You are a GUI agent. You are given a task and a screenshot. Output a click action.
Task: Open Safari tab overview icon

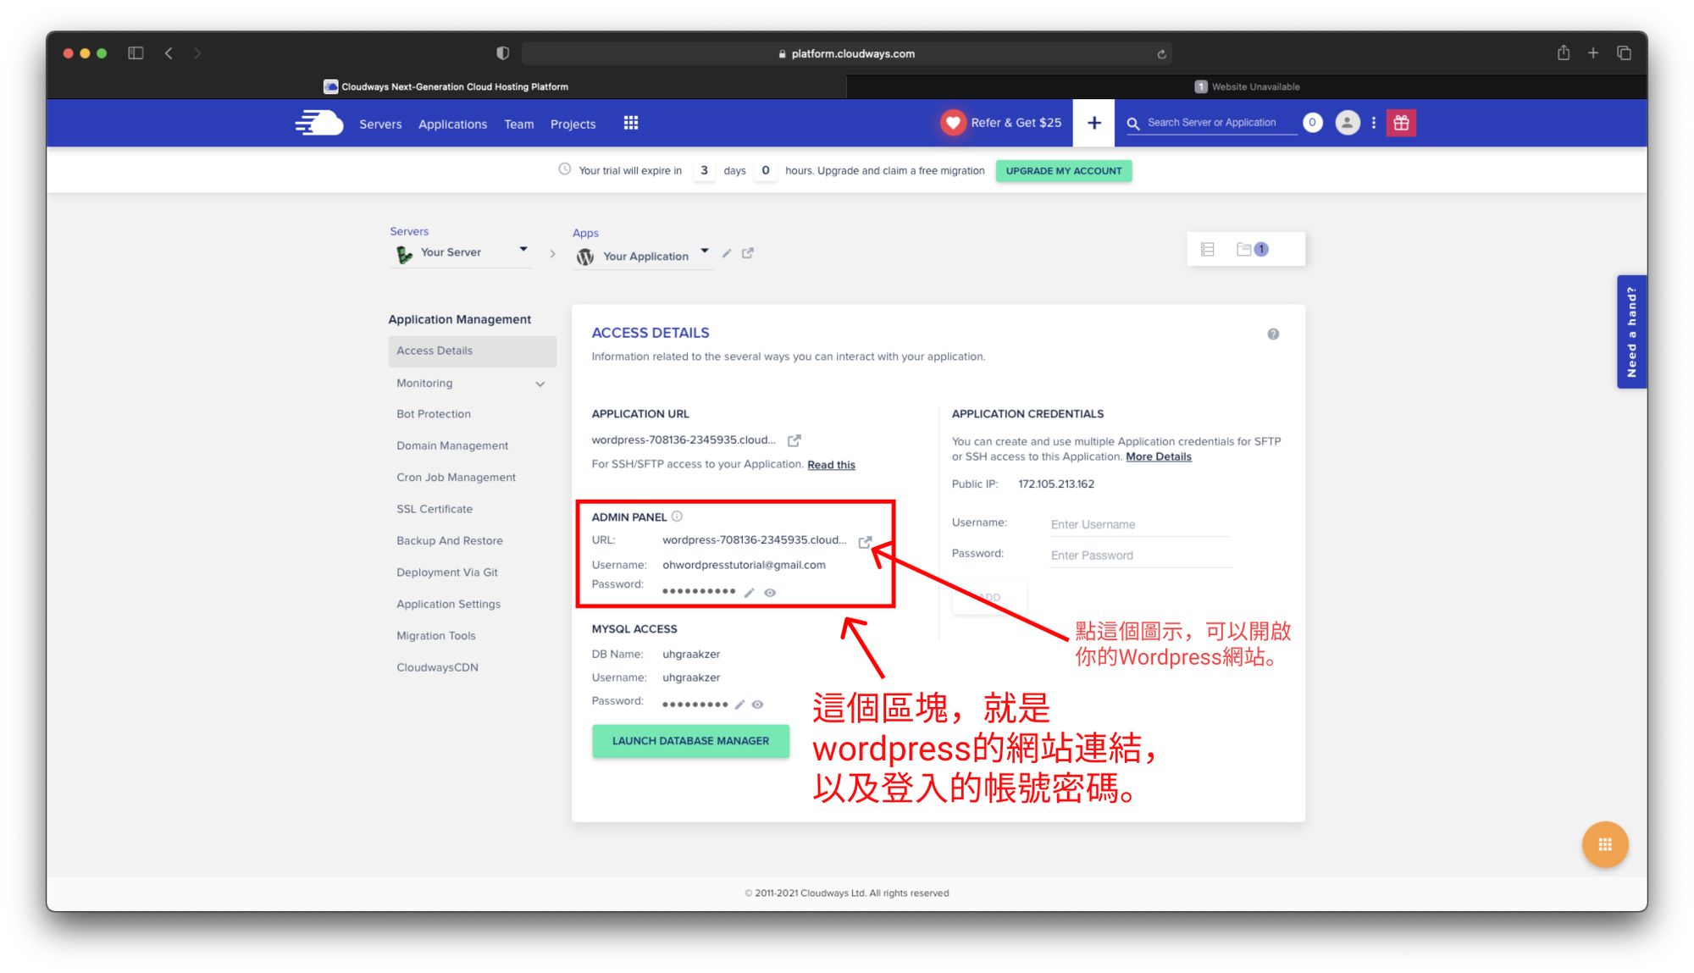pos(1624,53)
